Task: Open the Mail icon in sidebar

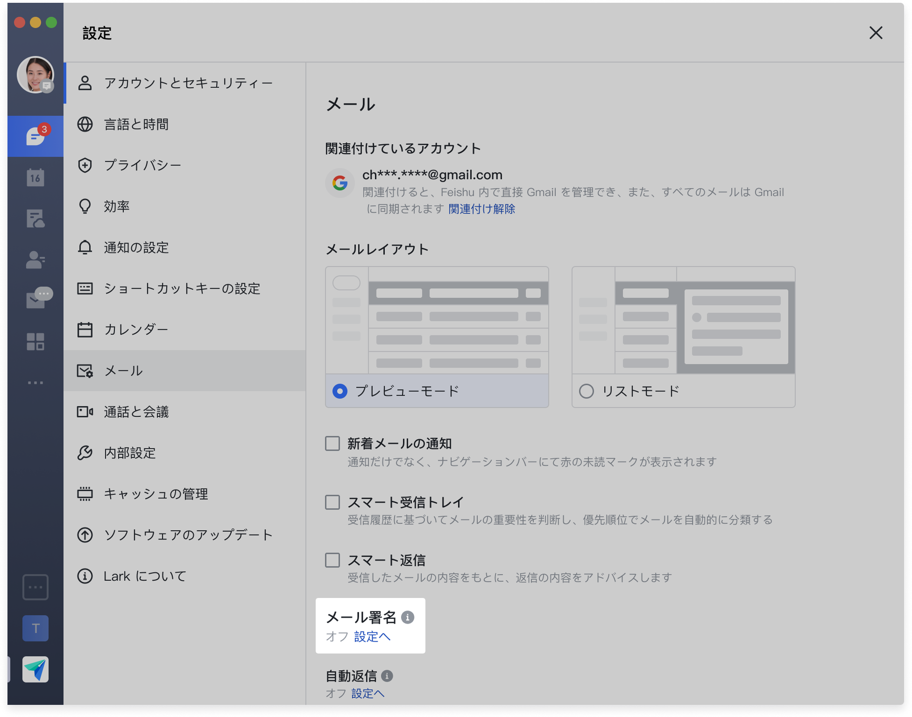Action: 35,300
